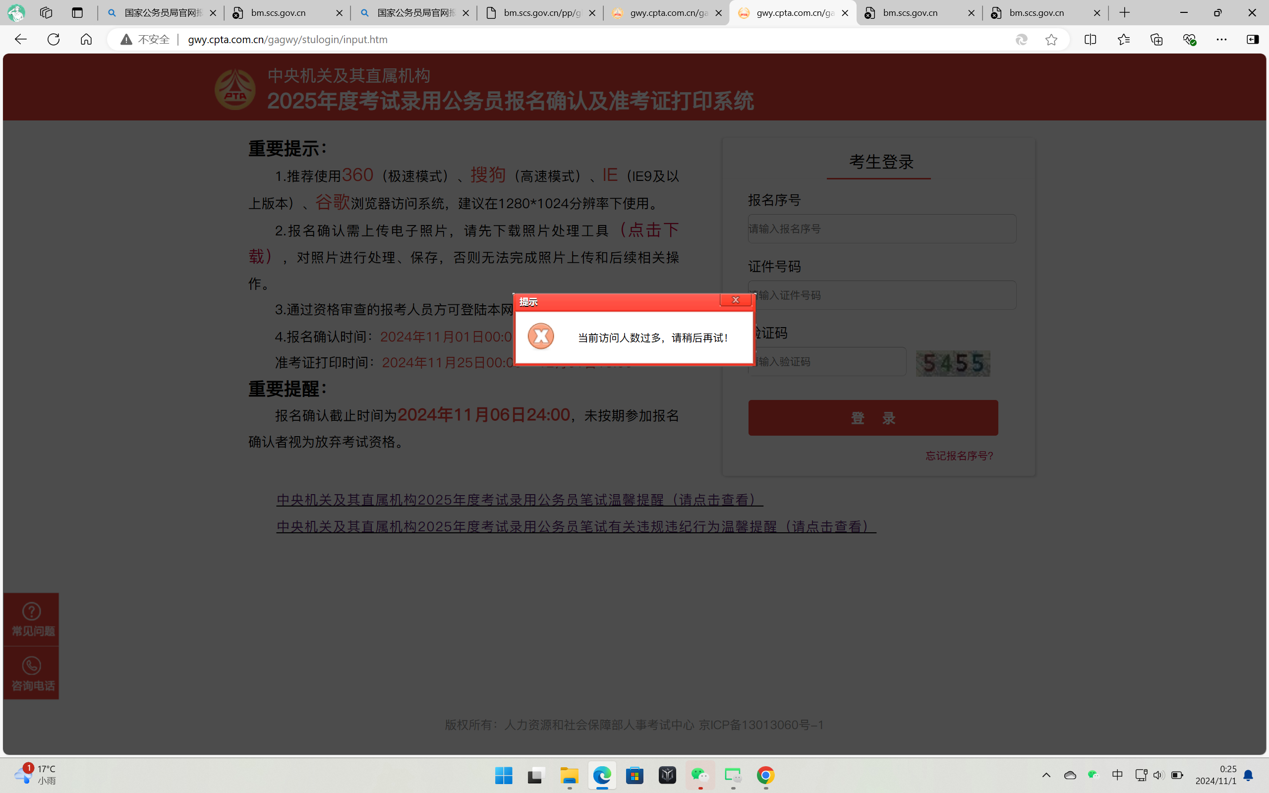Open the workspaces icon
Viewport: 1269px width, 793px height.
(46, 12)
